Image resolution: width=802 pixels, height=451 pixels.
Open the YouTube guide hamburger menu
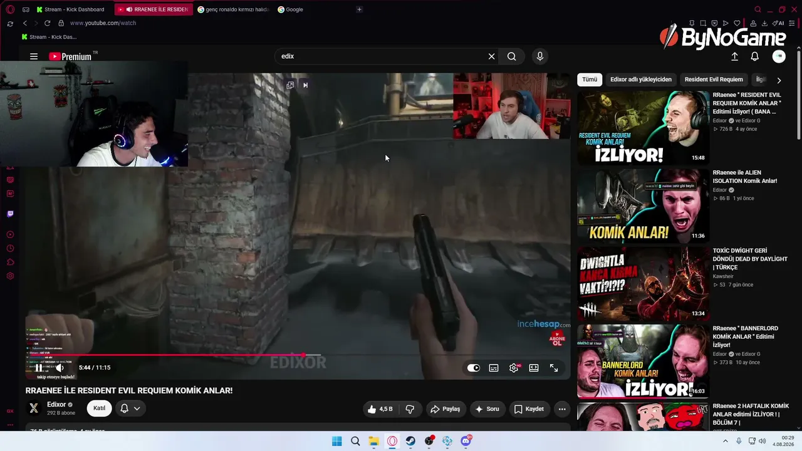coord(34,56)
